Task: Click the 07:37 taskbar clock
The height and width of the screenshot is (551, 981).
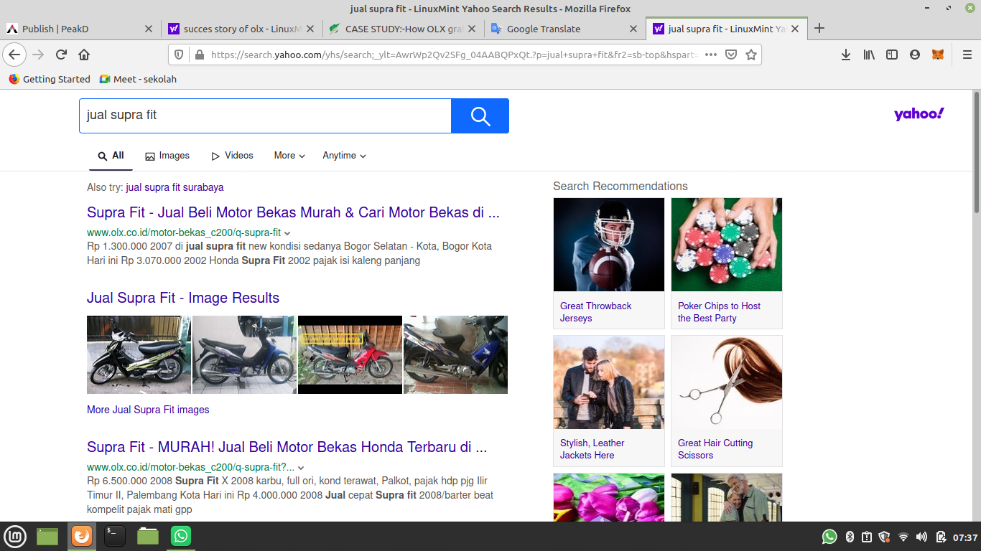Action: [965, 537]
